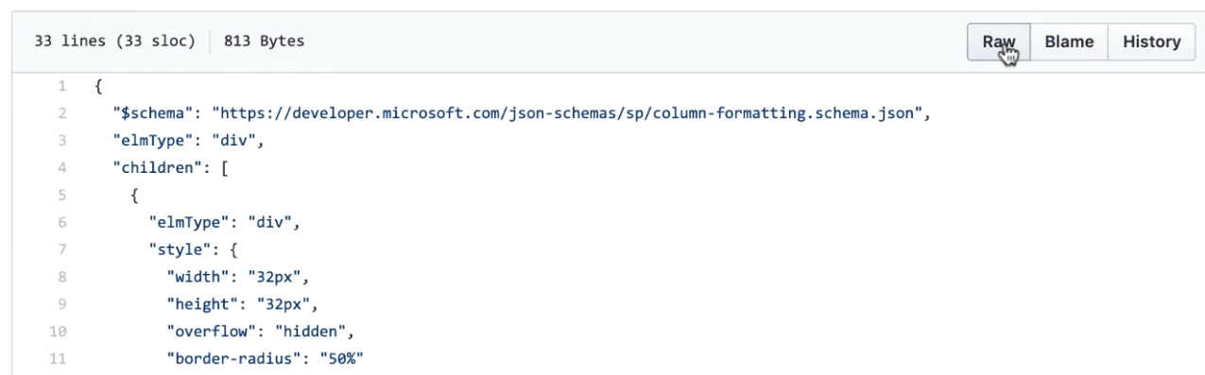The height and width of the screenshot is (375, 1205).
Task: Open the Blame view
Action: point(1069,42)
